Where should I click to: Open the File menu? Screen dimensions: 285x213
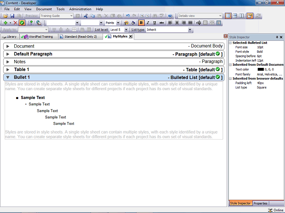click(x=7, y=9)
